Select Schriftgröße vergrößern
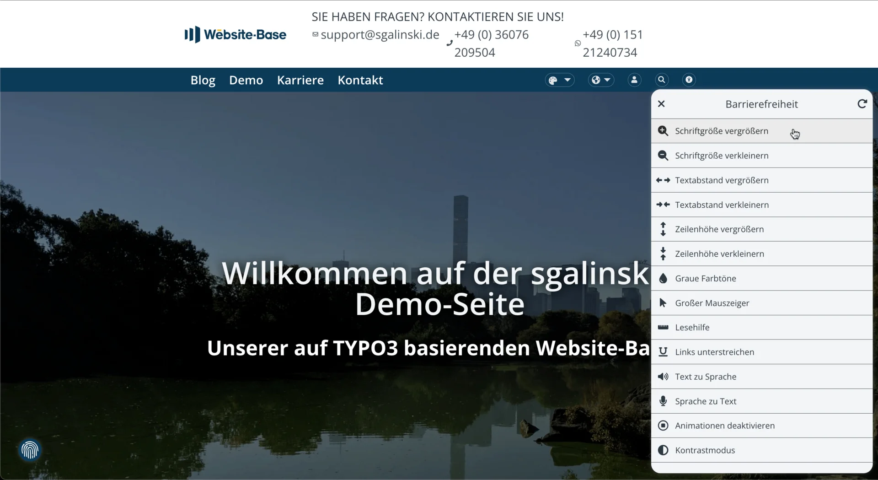 [x=722, y=130]
